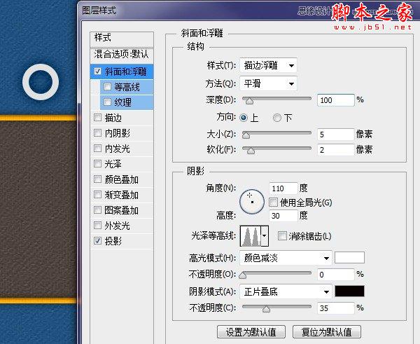
Task: Enable the 纹理 checkbox
Action: pyautogui.click(x=107, y=102)
